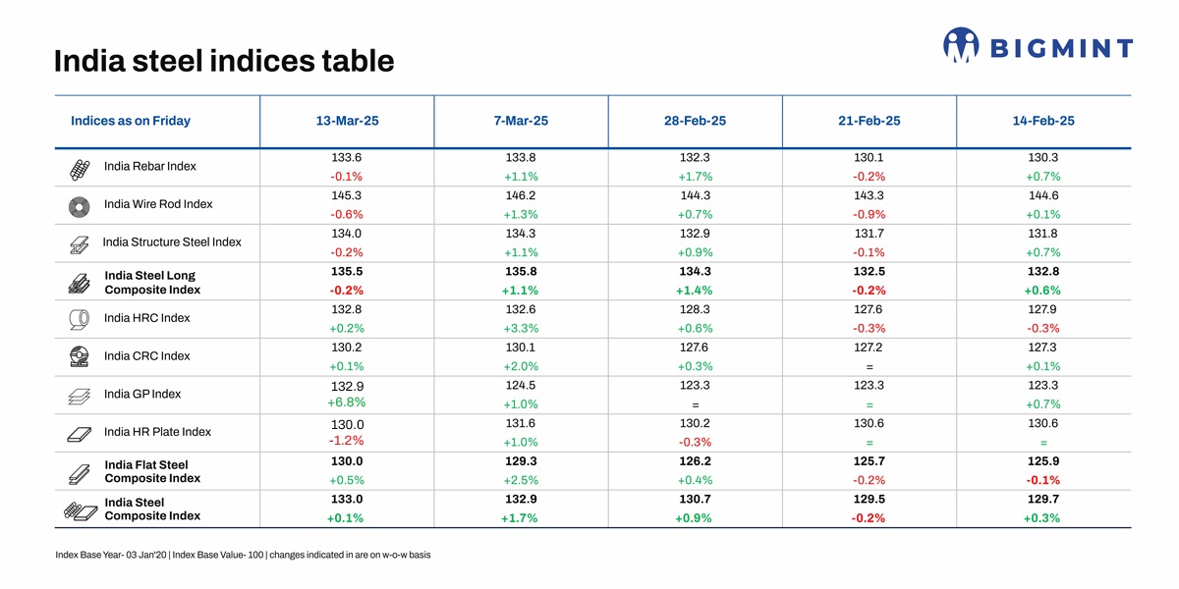Click the HR Plate -1.2% change value
This screenshot has width=1179, height=589.
347,440
